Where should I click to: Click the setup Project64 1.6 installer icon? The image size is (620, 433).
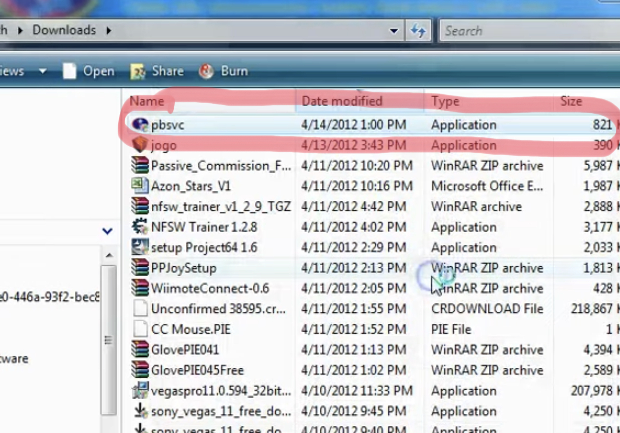click(x=140, y=247)
